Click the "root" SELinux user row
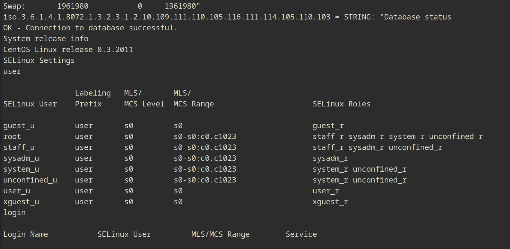 [12, 136]
